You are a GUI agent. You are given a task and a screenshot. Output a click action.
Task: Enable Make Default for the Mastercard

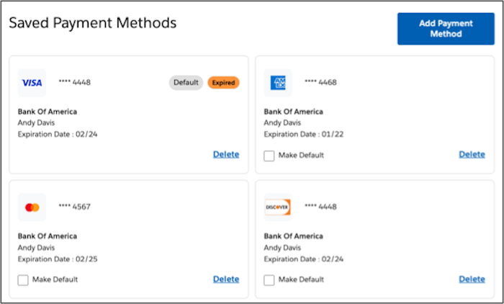click(x=23, y=280)
